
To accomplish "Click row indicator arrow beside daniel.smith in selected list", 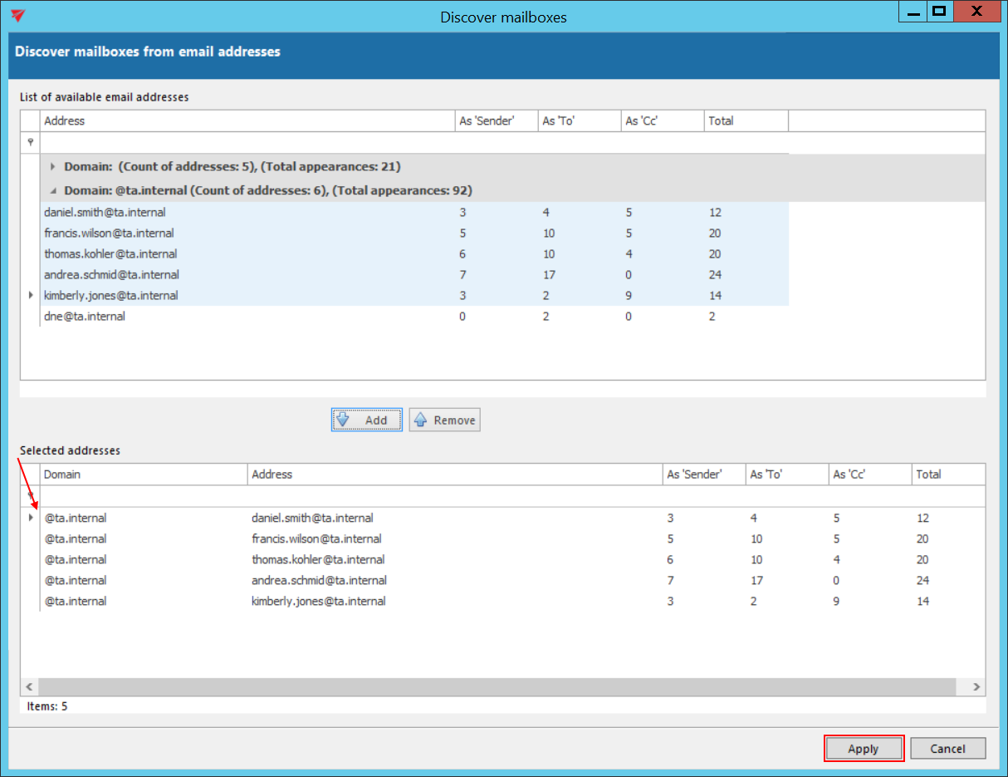I will tap(31, 518).
